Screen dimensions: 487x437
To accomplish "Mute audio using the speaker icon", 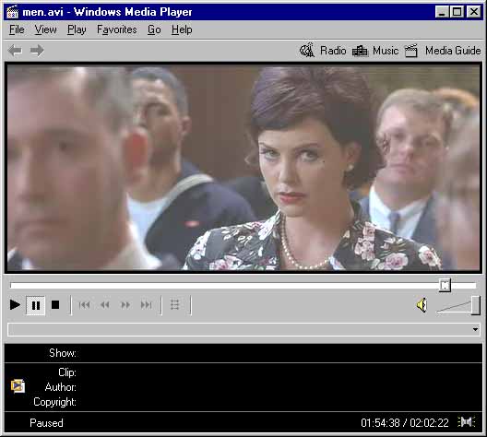I will 422,305.
